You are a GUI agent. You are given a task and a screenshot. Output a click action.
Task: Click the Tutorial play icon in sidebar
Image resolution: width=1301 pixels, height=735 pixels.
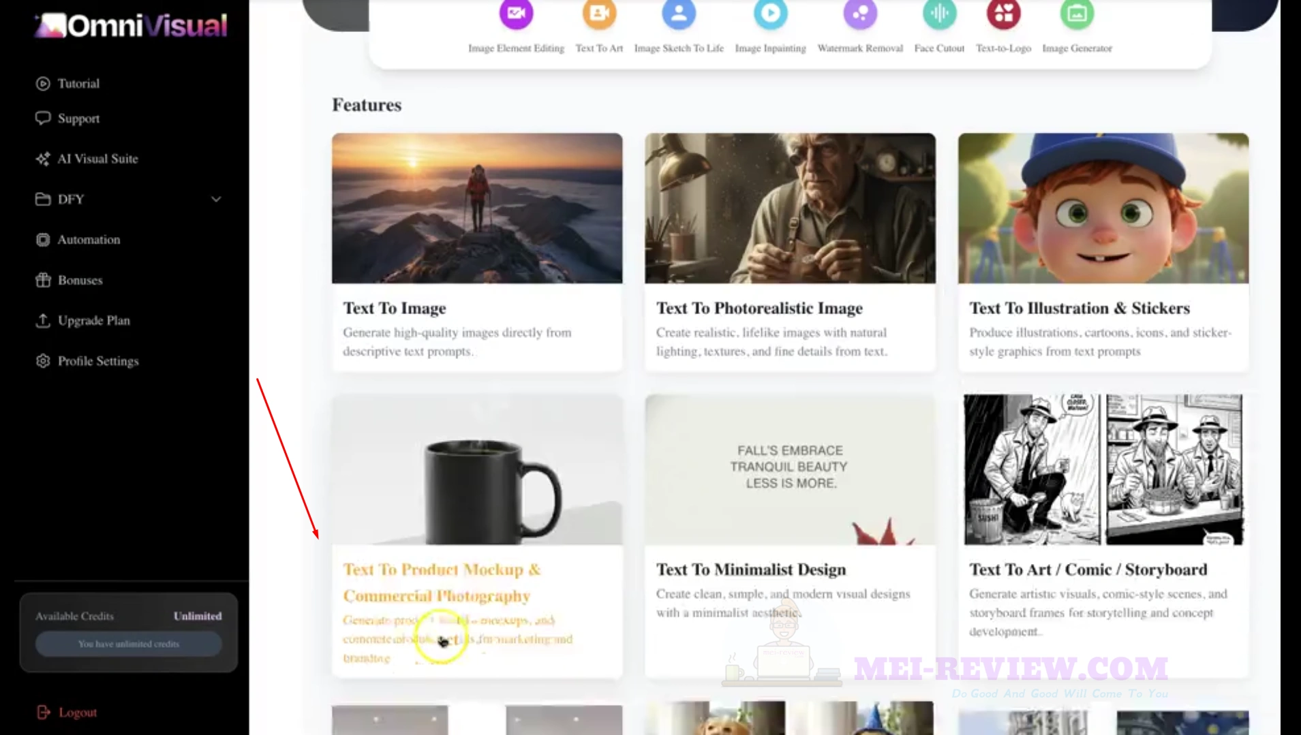tap(43, 84)
